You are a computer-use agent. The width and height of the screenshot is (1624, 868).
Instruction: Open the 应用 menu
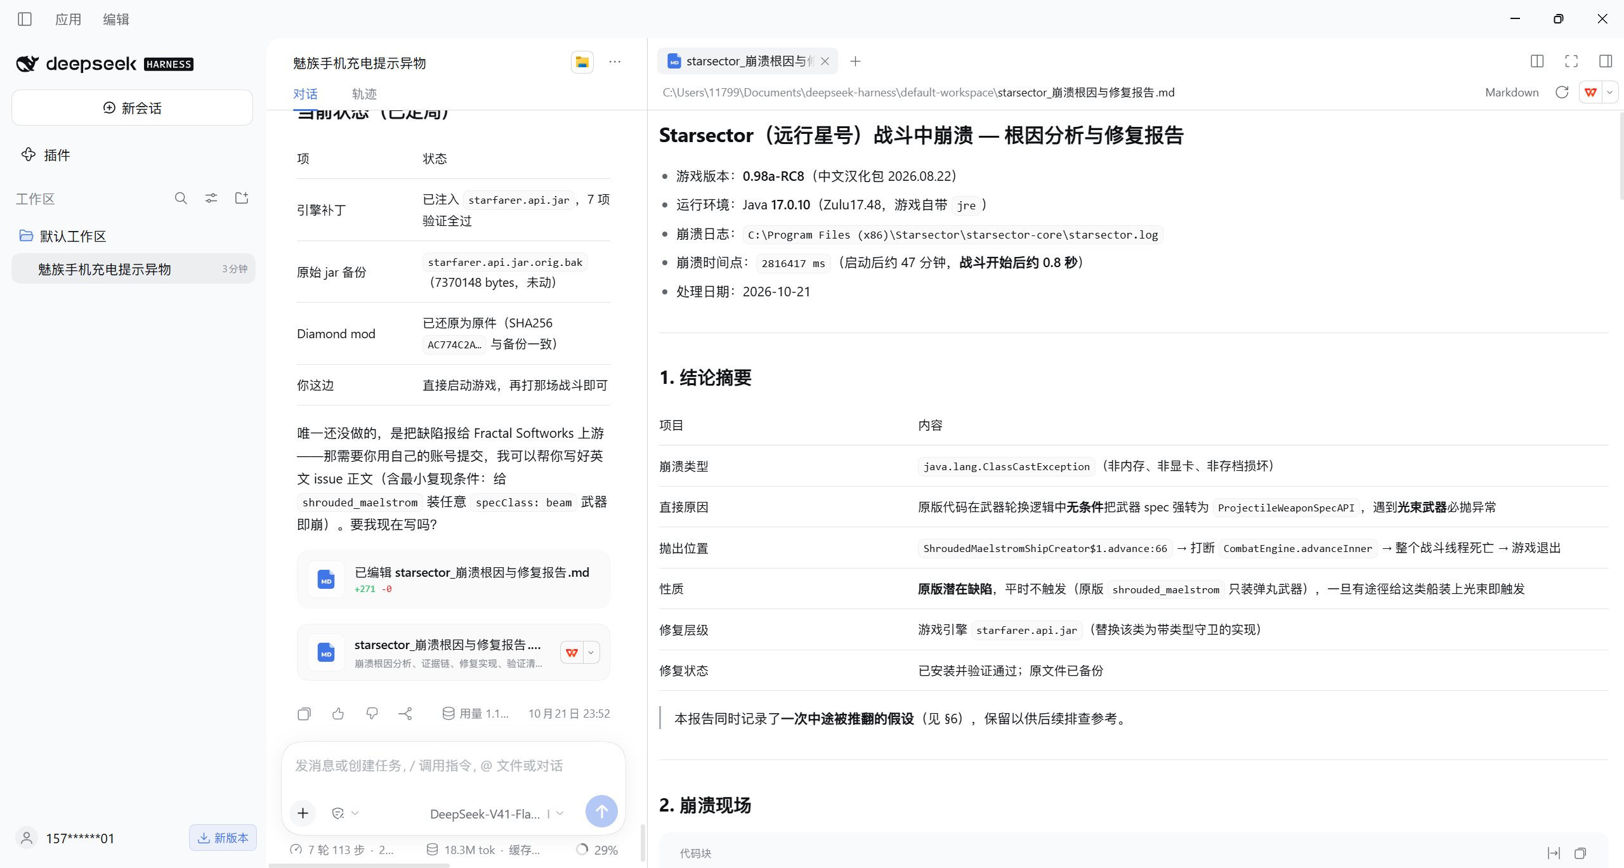[x=68, y=19]
